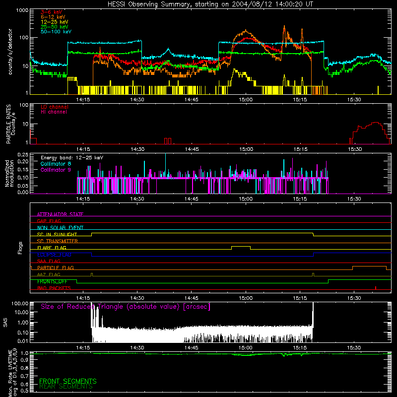This screenshot has width=397, height=397.
Task: Select the 6-12 keV legend label
Action: tap(53, 17)
